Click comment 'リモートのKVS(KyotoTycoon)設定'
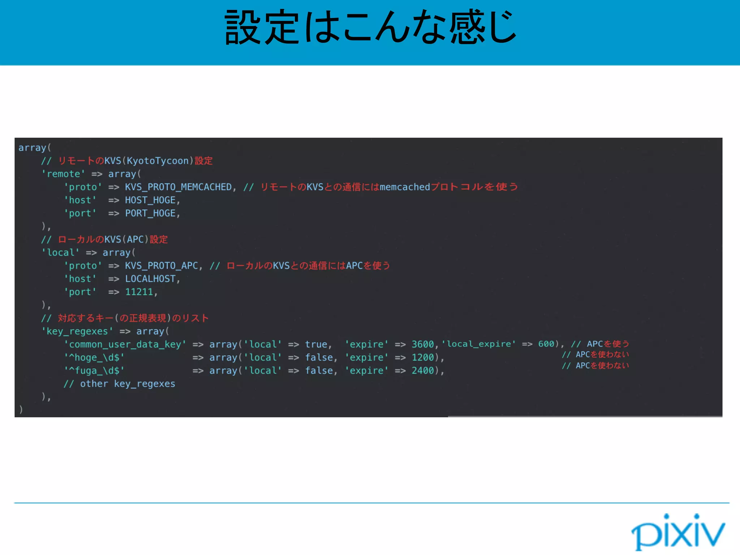The width and height of the screenshot is (740, 555). [x=127, y=161]
